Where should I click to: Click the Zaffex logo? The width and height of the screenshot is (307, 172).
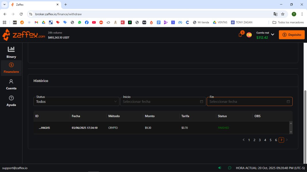coord(24,35)
